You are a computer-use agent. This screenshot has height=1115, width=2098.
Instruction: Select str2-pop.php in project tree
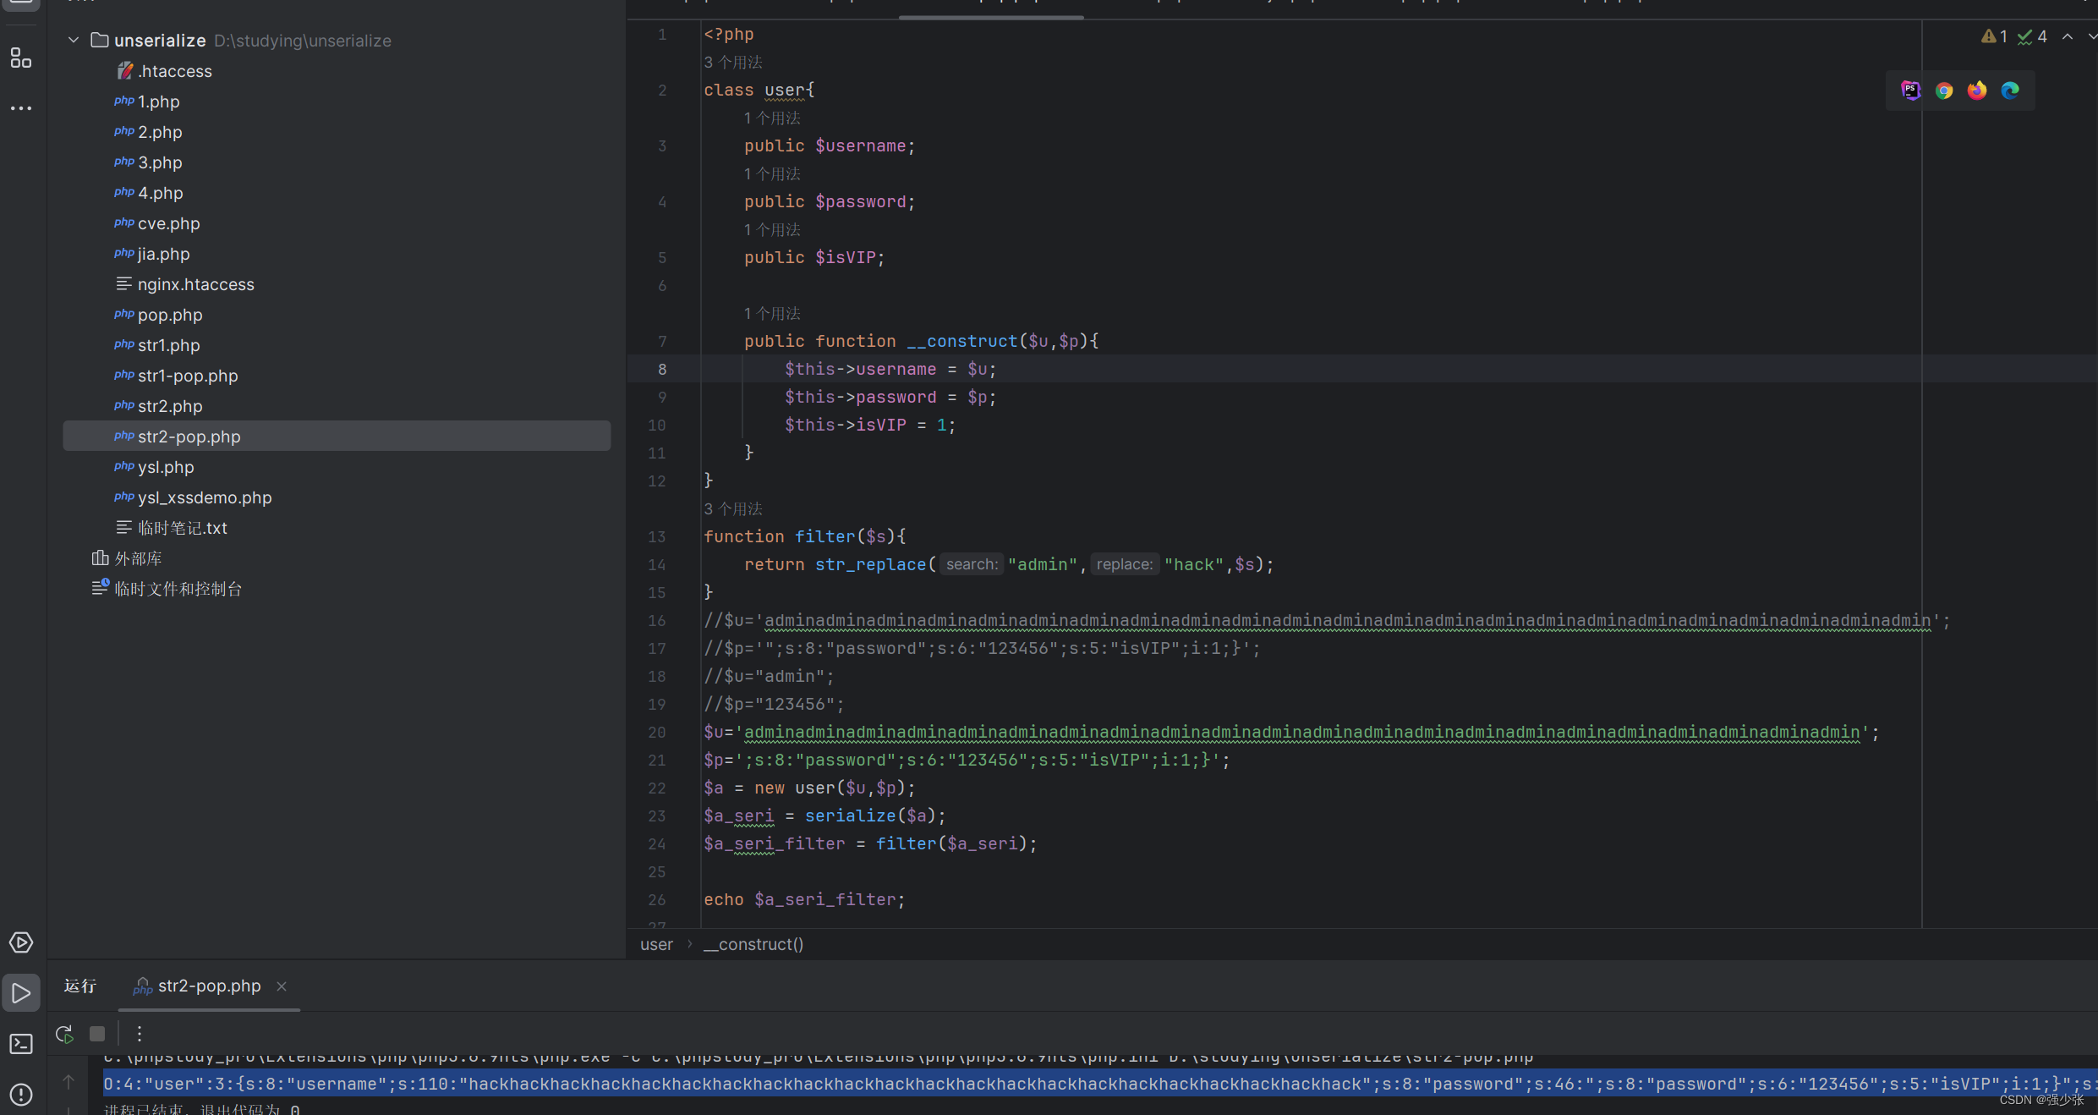click(337, 437)
